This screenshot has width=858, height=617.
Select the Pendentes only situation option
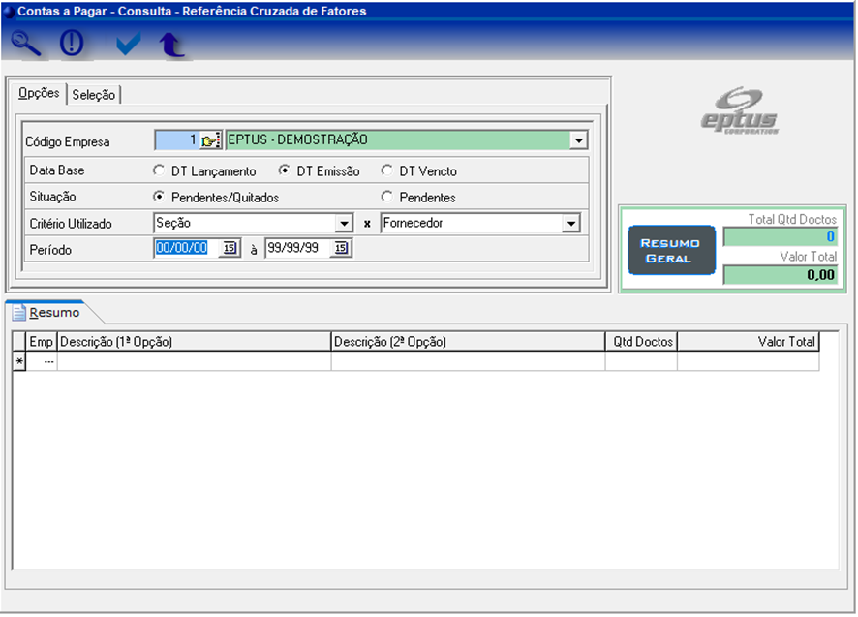point(387,198)
